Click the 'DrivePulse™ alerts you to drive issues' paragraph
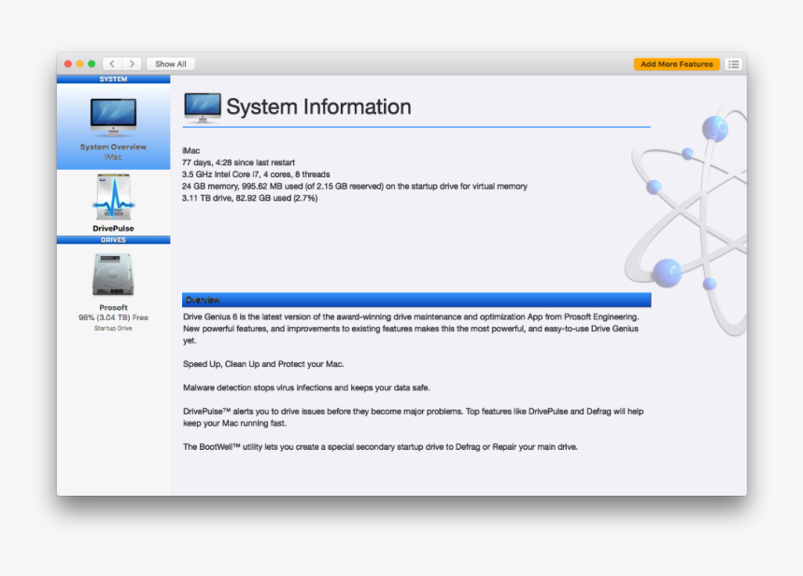The image size is (803, 576). click(x=414, y=417)
